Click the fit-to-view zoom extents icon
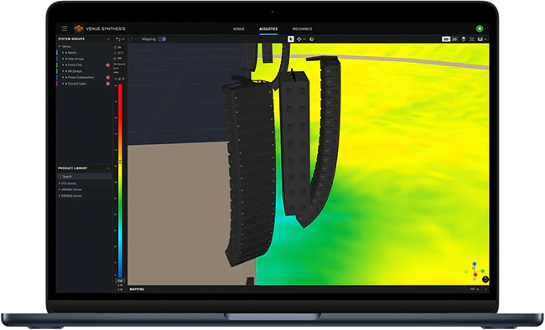The height and width of the screenshot is (330, 545). pos(472,39)
